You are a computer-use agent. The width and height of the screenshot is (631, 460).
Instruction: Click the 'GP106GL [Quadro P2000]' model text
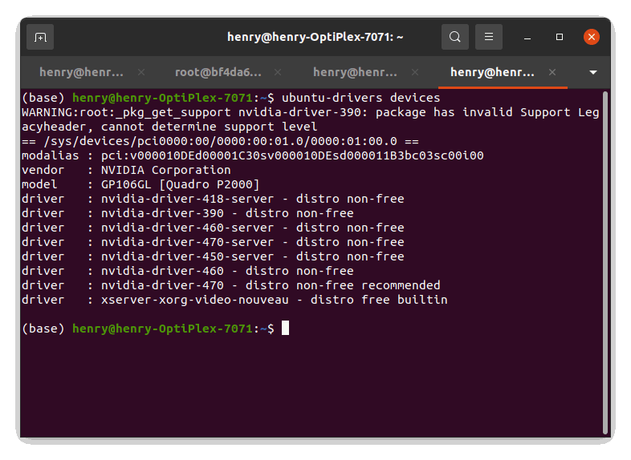click(181, 185)
